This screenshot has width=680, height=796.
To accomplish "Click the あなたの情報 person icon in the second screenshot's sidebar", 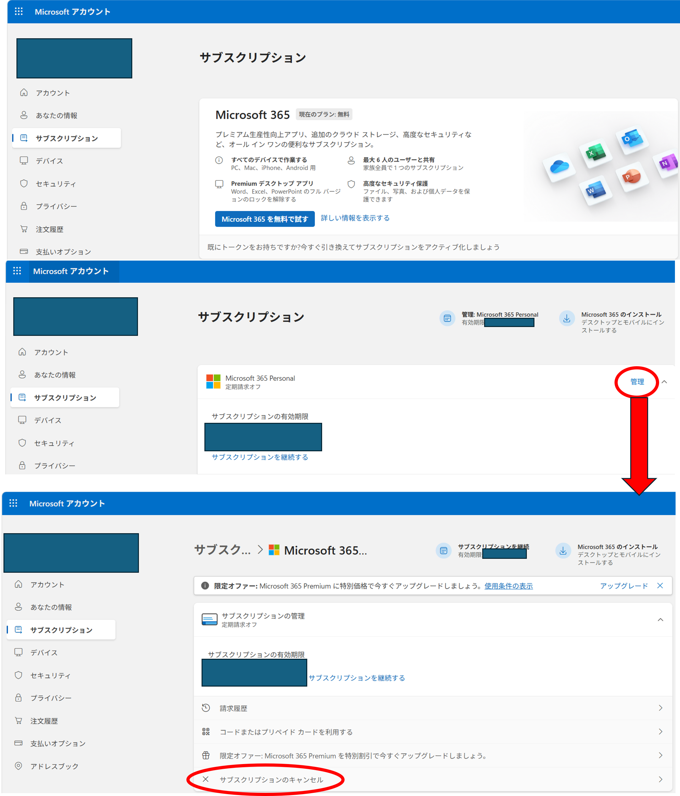I will click(22, 374).
